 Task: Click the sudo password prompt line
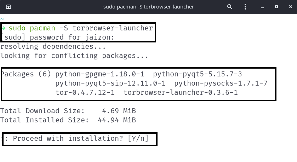[56, 37]
